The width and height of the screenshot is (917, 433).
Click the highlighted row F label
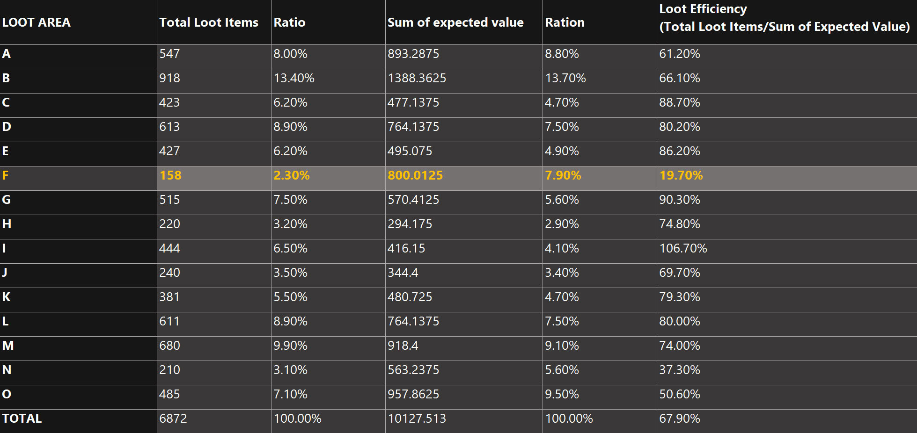[6, 175]
